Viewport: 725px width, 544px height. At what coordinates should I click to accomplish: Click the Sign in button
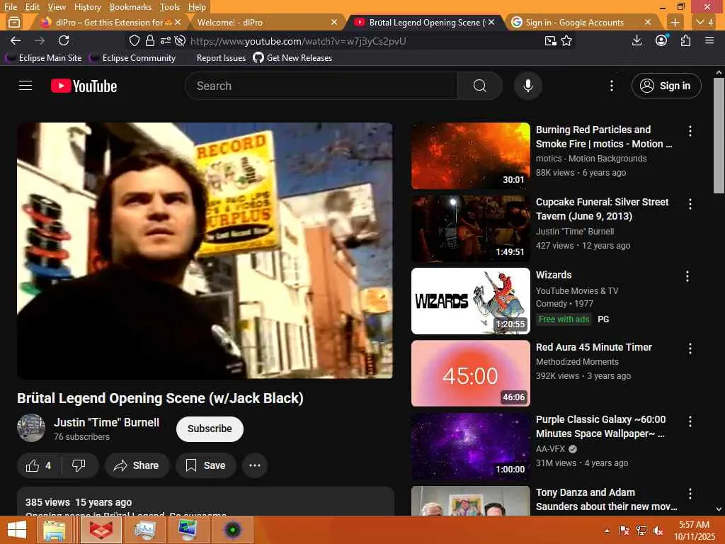[666, 86]
